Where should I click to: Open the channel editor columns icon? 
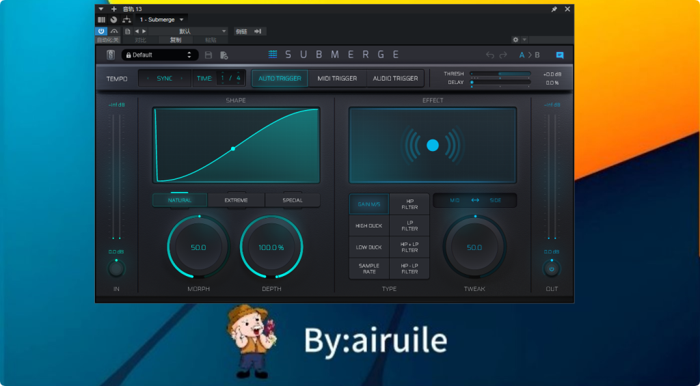[102, 20]
